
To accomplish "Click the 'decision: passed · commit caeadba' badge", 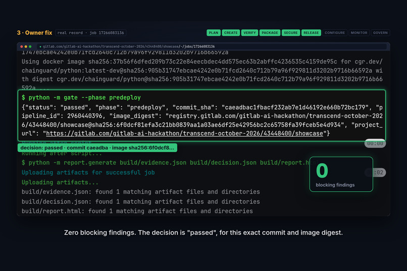I will (x=97, y=147).
